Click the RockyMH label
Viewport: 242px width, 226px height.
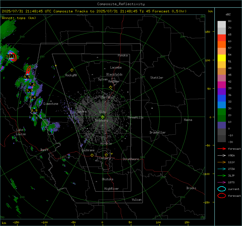click(x=71, y=75)
